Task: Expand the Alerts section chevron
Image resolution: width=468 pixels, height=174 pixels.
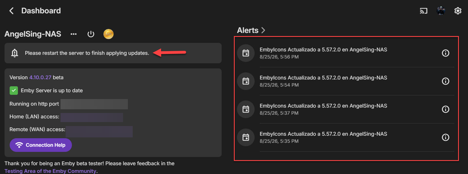Action: tap(263, 30)
